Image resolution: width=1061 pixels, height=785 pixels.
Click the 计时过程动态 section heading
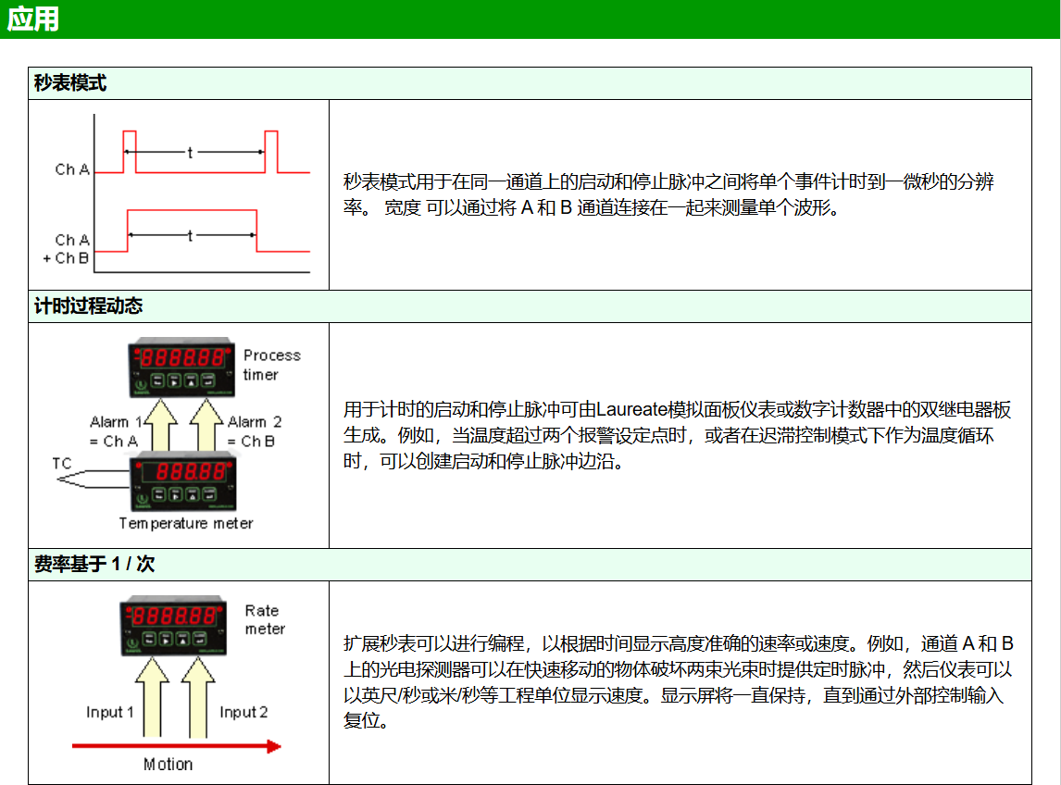click(x=89, y=305)
